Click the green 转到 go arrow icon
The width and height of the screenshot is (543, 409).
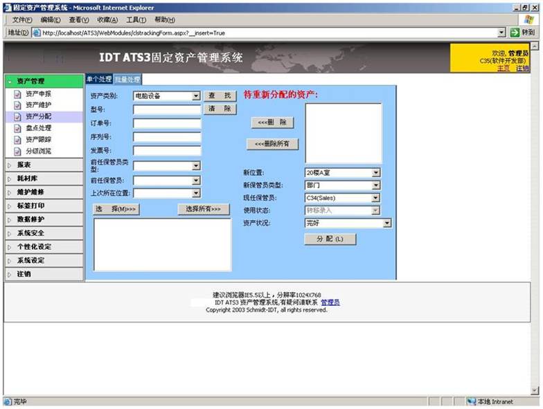coord(515,33)
